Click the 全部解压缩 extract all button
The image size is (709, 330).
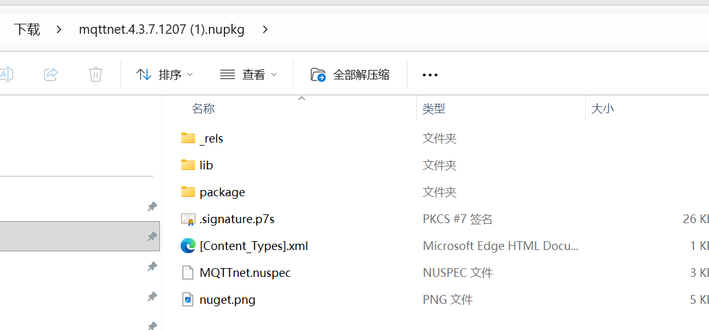click(x=350, y=74)
